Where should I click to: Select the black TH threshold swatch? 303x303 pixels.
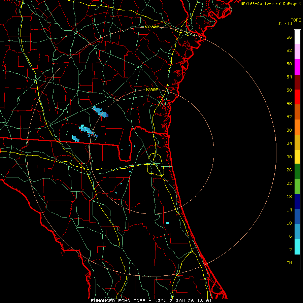(x=297, y=262)
